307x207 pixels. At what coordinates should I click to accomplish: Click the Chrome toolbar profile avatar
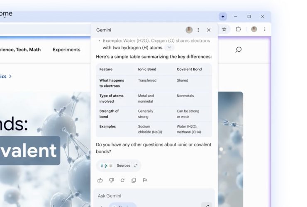pyautogui.click(x=254, y=29)
